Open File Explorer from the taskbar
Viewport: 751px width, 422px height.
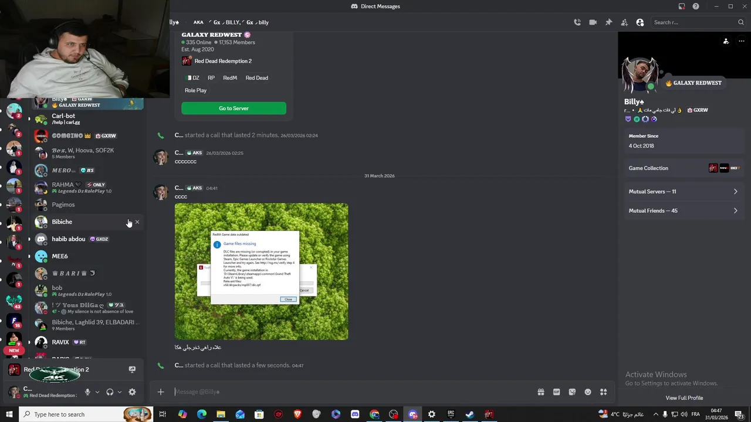[221, 414]
